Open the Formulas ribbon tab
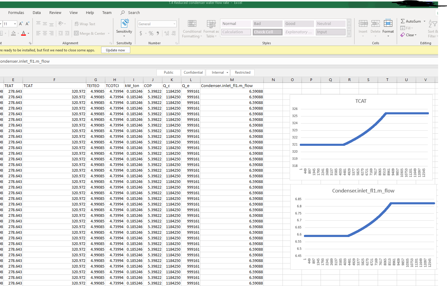This screenshot has width=447, height=286. point(16,13)
